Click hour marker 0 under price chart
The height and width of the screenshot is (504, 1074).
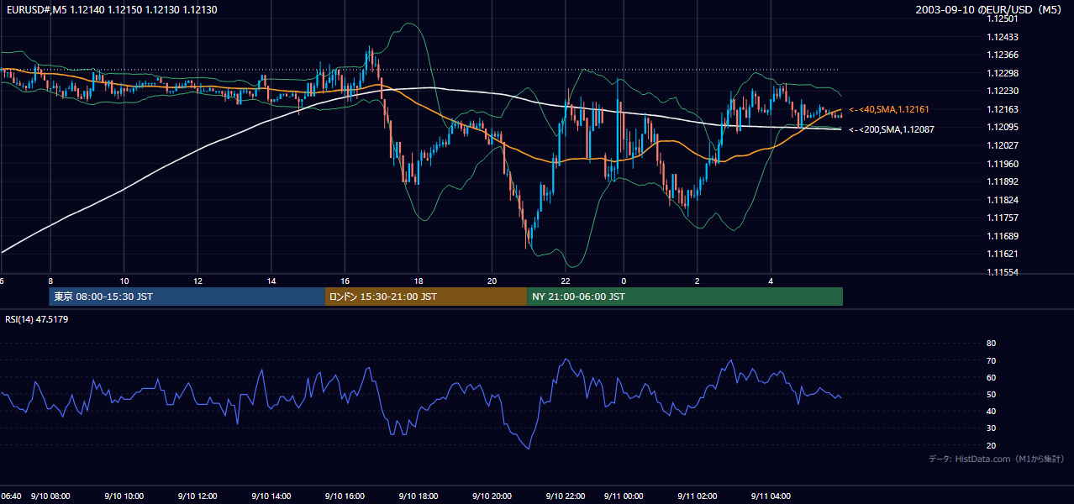coord(624,281)
